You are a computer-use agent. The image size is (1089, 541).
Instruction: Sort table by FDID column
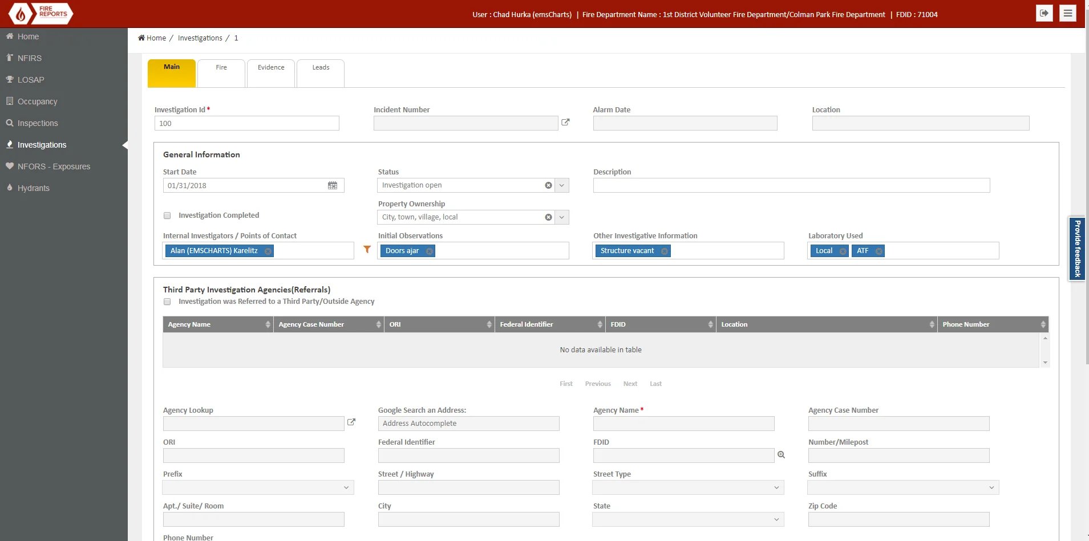click(661, 324)
